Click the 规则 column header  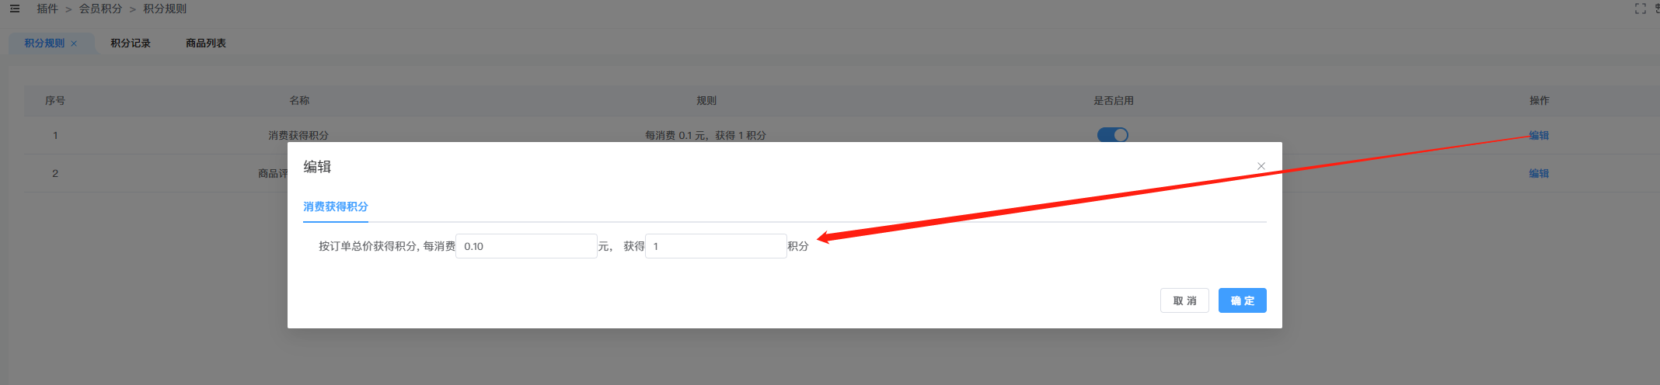coord(706,101)
